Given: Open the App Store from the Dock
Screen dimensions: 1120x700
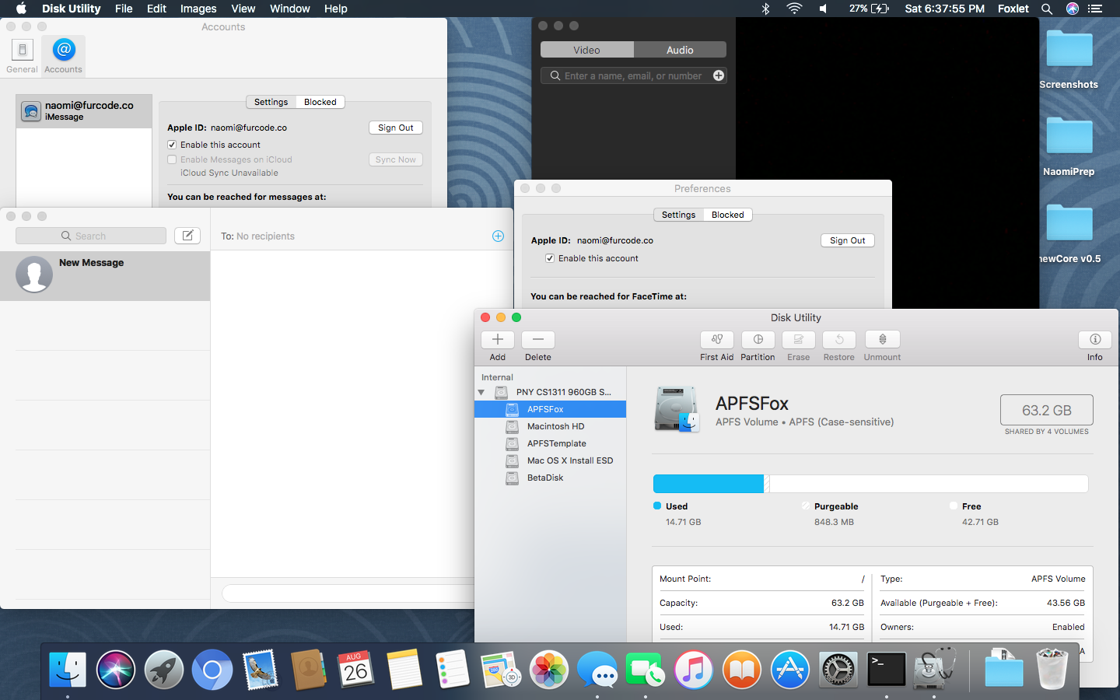Looking at the screenshot, I should [790, 670].
